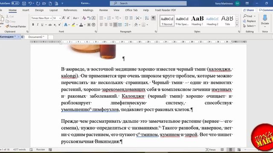Apply text highlight color

tap(73, 25)
